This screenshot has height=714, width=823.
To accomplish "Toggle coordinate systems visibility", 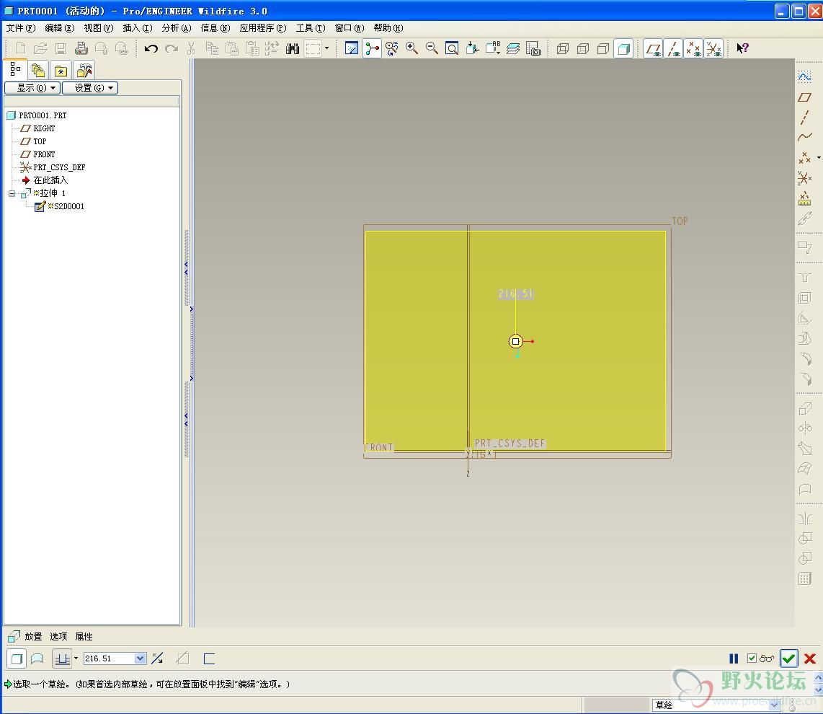I will pyautogui.click(x=713, y=49).
